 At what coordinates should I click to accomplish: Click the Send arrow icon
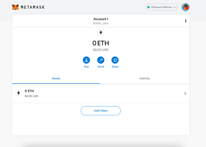pos(101,60)
